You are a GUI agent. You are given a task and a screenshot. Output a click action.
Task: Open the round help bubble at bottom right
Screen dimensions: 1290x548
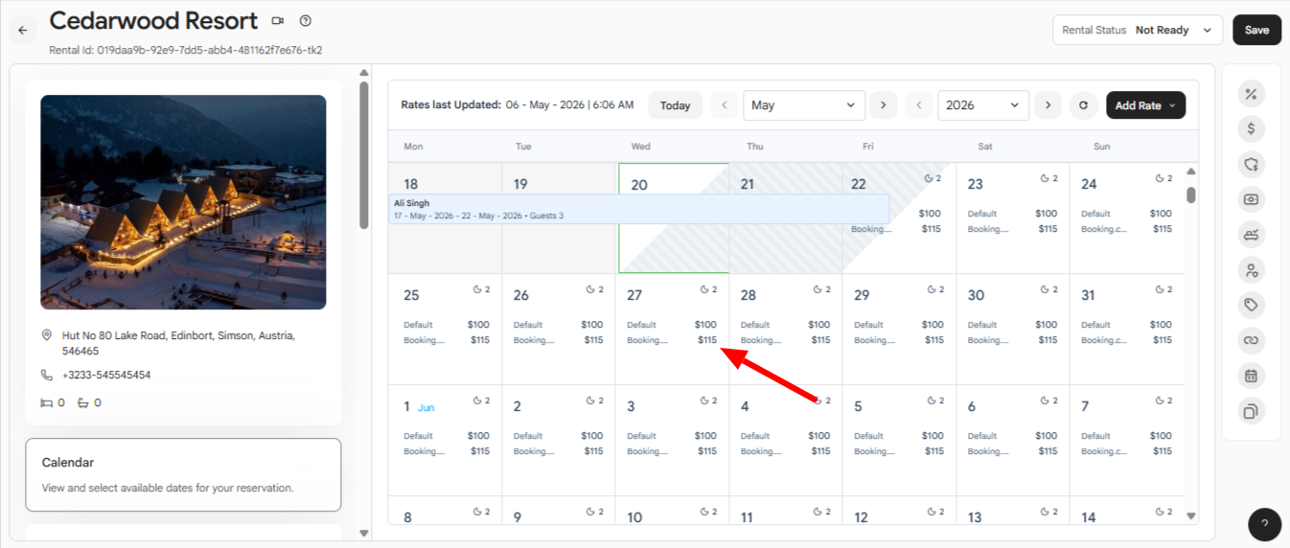tap(1264, 524)
